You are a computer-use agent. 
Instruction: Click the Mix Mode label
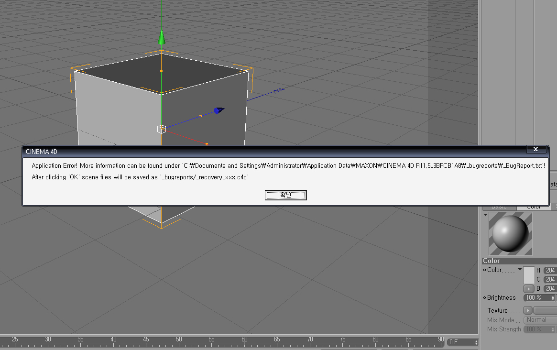[x=501, y=320]
